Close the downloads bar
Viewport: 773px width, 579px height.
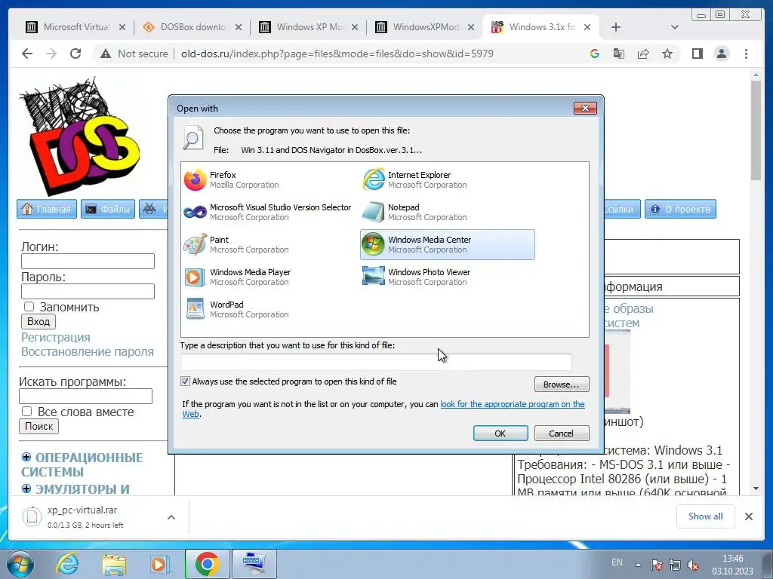749,516
